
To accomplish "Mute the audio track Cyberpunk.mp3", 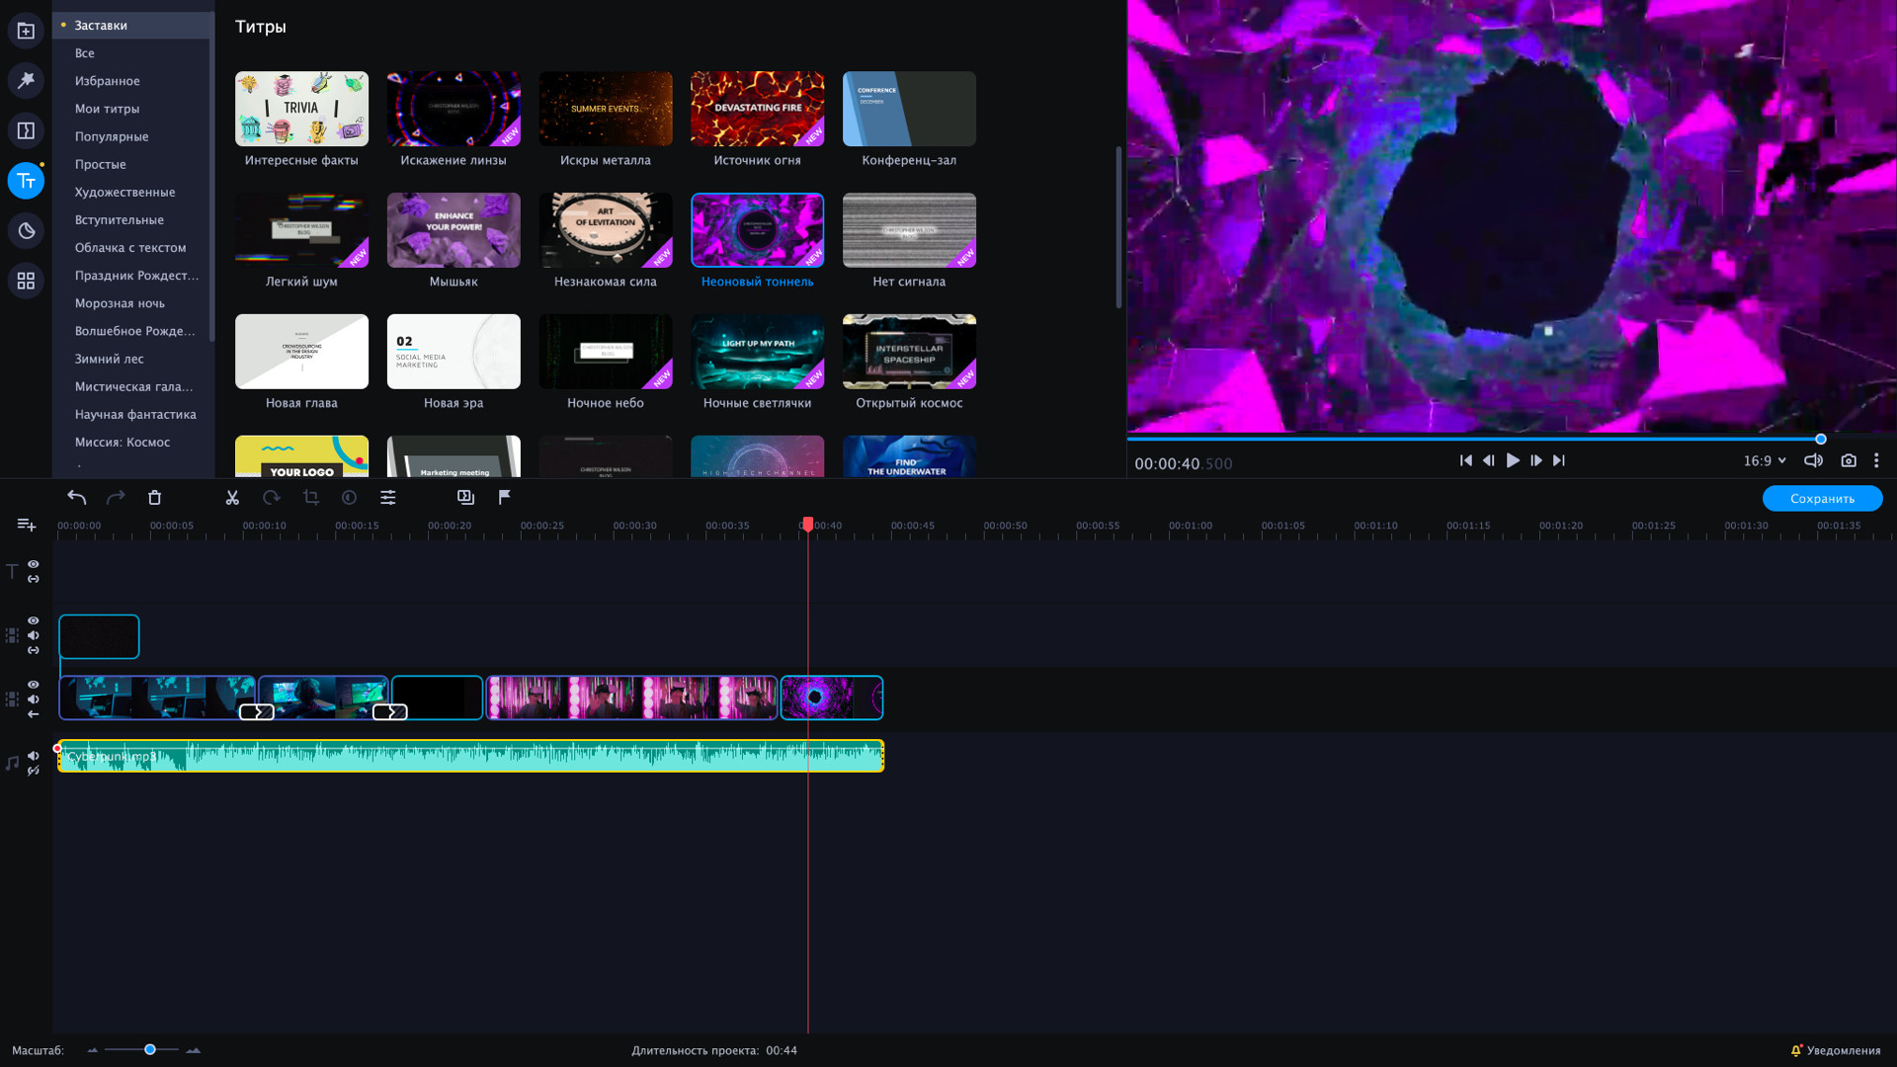I will (34, 756).
